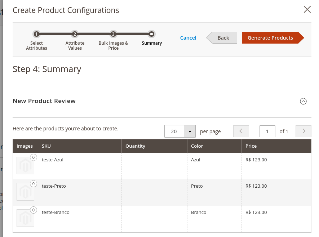Click the teste-Branco image placeholder
Image resolution: width=319 pixels, height=237 pixels.
[25, 218]
